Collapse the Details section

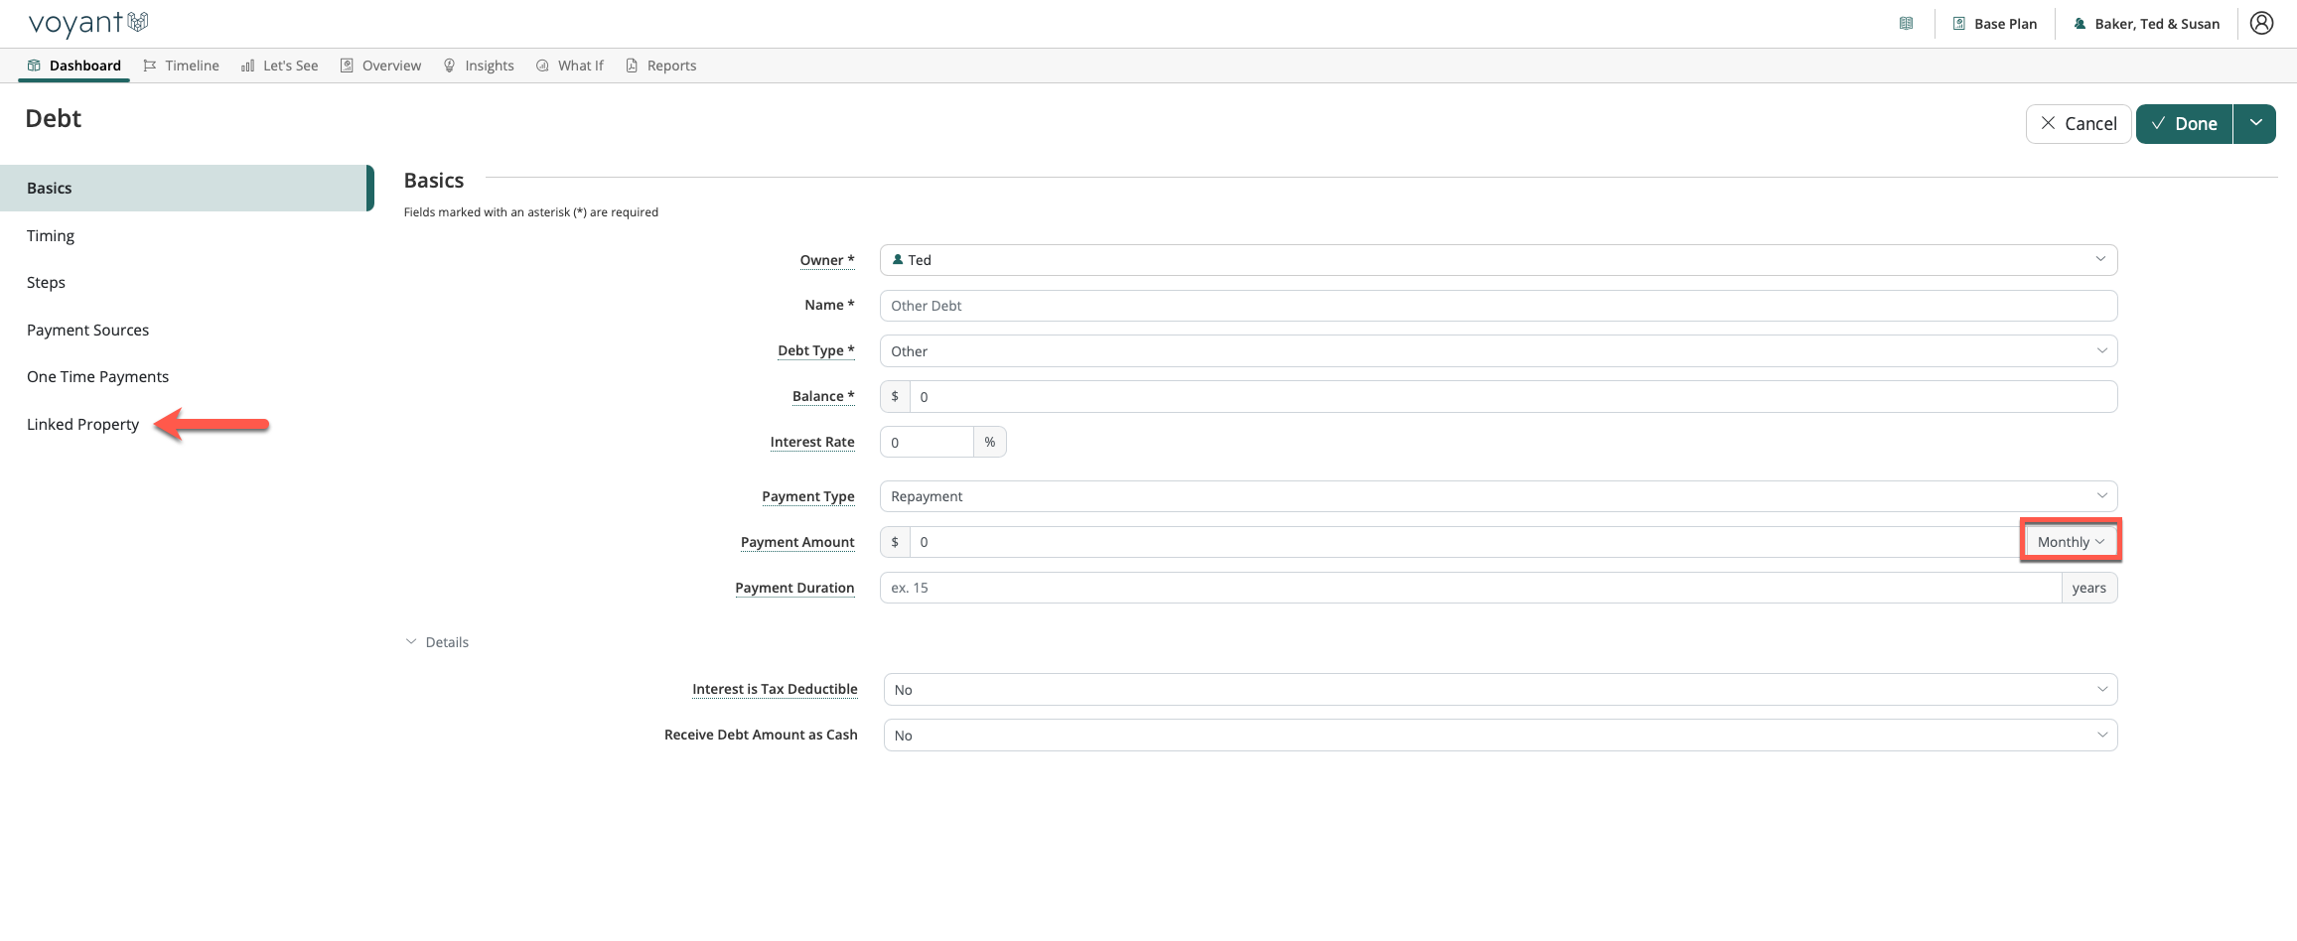click(437, 642)
